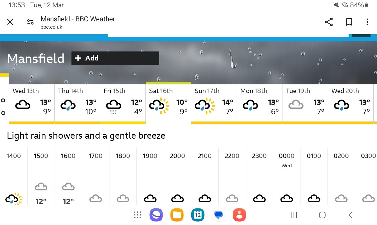
Task: Open the Calendar app in taskbar
Action: 198,215
